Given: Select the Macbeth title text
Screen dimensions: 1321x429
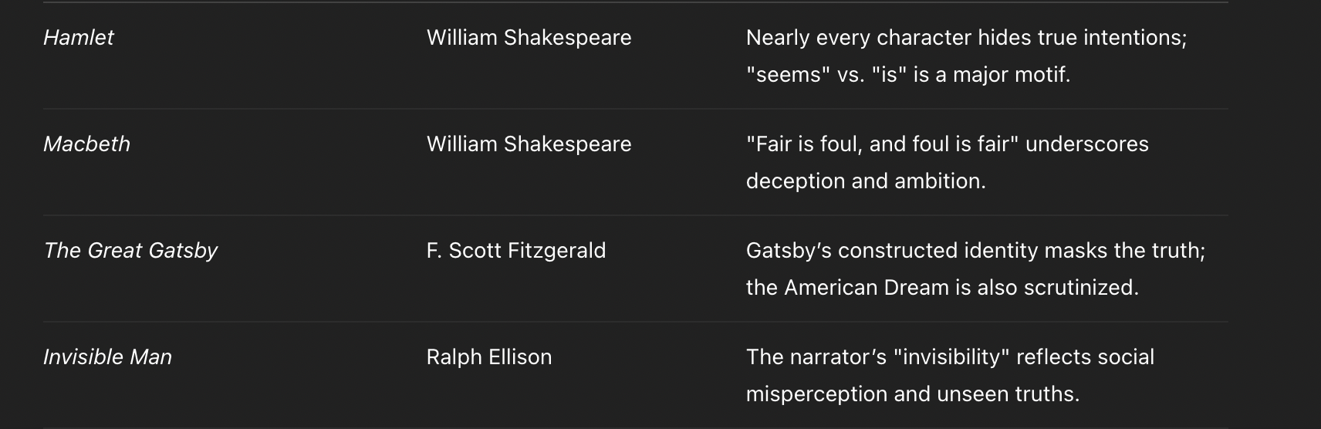Looking at the screenshot, I should pos(86,144).
